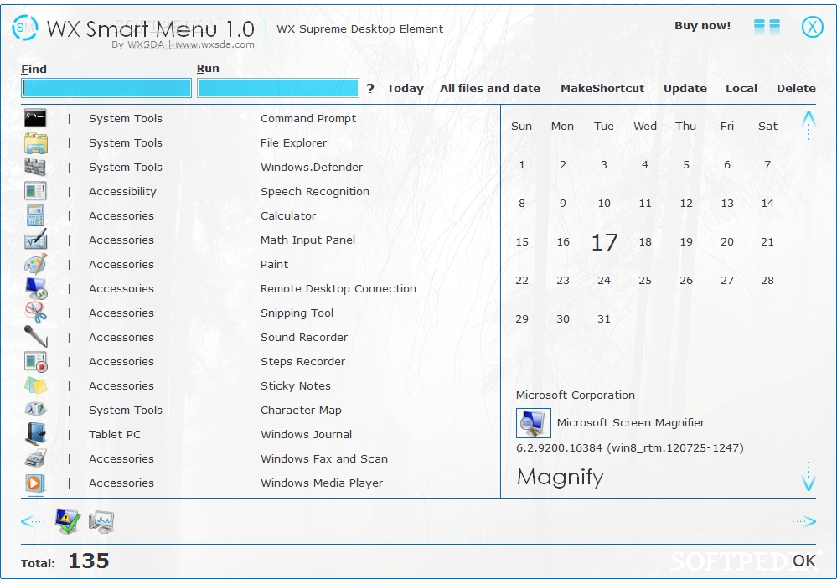Click the Accessibility category label
Viewport: 837px width, 579px height.
122,192
